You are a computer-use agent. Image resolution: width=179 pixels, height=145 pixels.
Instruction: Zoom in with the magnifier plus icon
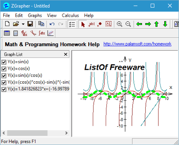[x=119, y=24]
